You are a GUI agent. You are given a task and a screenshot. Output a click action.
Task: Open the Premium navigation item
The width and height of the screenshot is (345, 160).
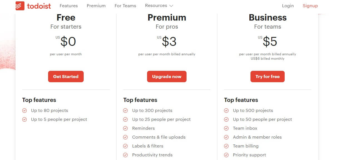tap(96, 6)
